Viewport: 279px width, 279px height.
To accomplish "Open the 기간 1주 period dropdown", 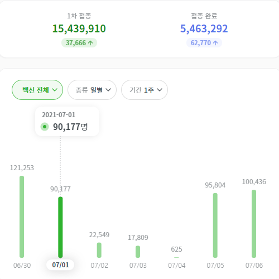I will [x=145, y=90].
